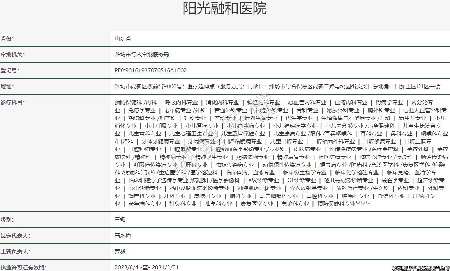Select the 诊疗科目 field label
Screen dimensions: 450x271
click(x=12, y=102)
